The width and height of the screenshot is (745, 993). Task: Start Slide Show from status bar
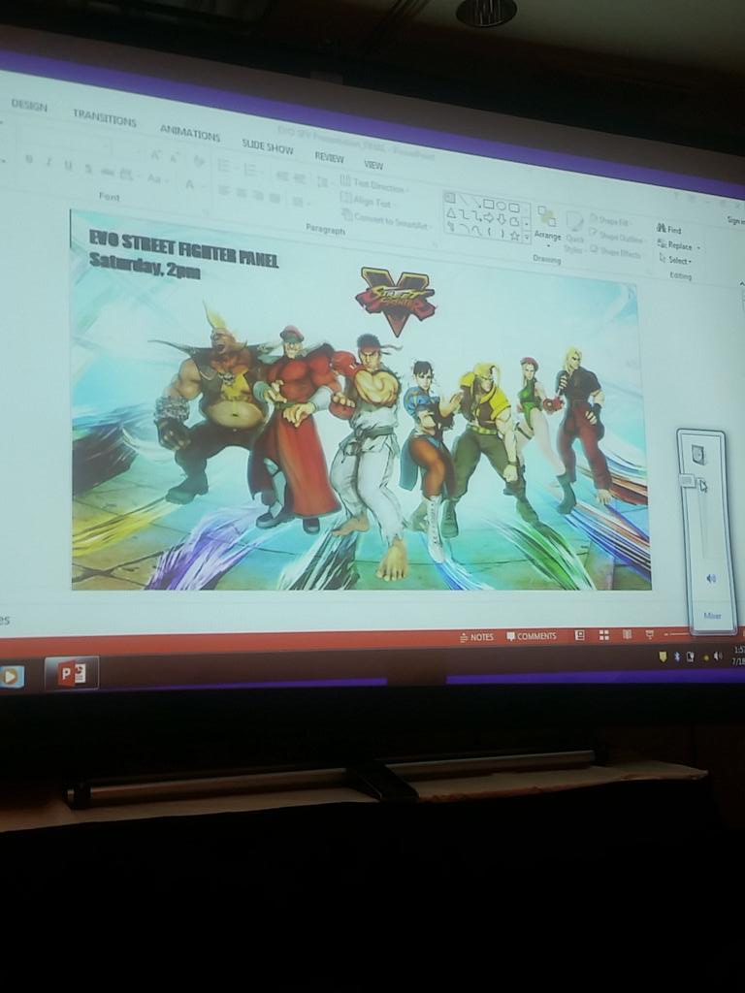[649, 633]
